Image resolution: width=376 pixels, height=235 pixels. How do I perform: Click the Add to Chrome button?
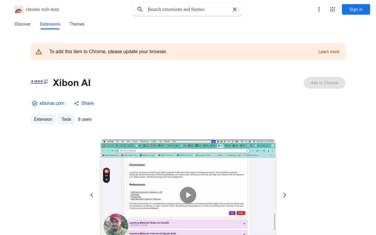pyautogui.click(x=325, y=83)
